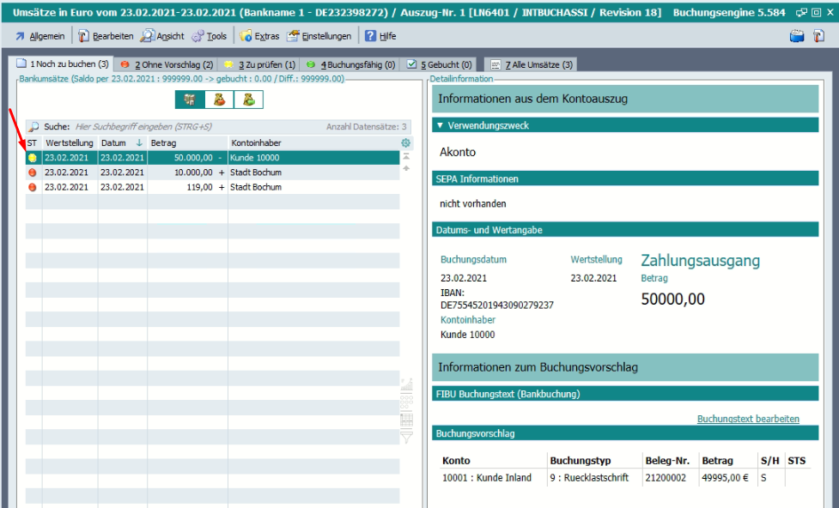Open the Bearbeiten menu
The width and height of the screenshot is (839, 508).
106,36
